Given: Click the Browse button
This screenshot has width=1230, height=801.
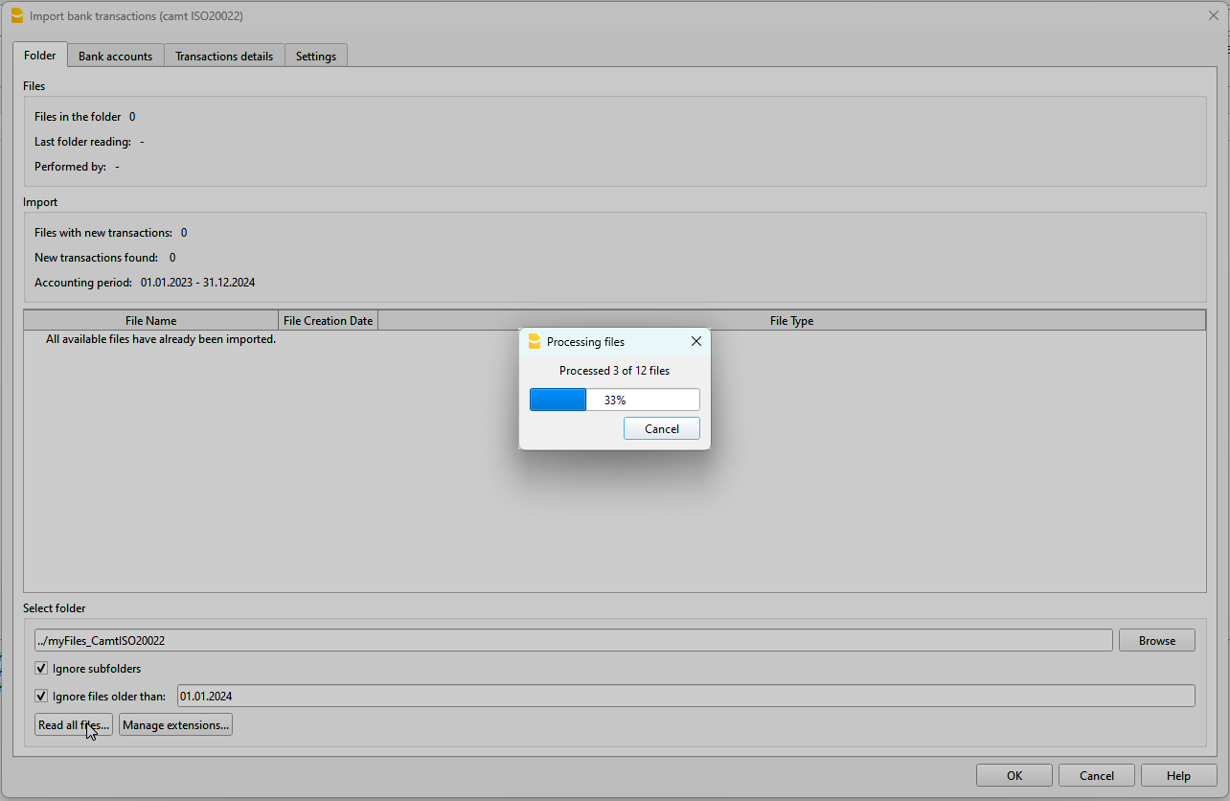Looking at the screenshot, I should pos(1156,639).
